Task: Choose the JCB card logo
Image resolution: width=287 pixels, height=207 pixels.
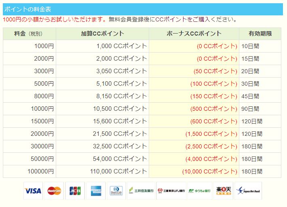Action: point(75,190)
